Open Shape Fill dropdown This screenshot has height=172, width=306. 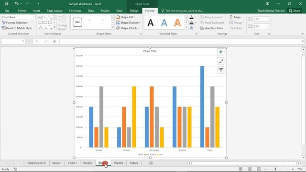[x=126, y=17]
